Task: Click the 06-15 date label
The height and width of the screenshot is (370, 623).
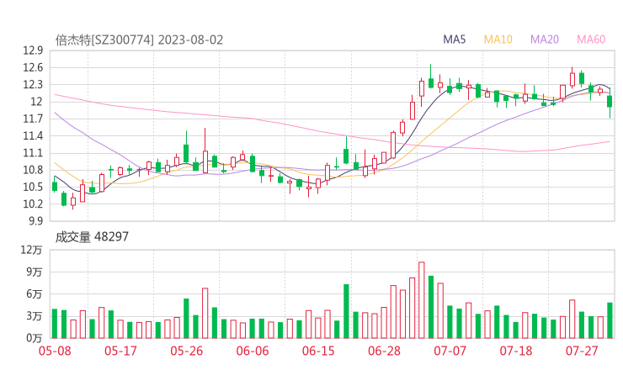Action: coord(318,351)
